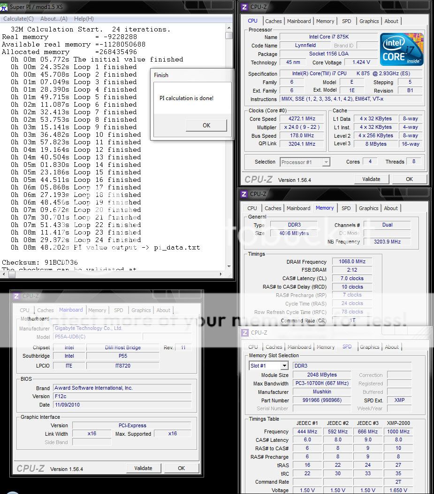The image size is (434, 494).
Task: Click the Core Speed value 4272.1 MHz
Action: coord(302,119)
